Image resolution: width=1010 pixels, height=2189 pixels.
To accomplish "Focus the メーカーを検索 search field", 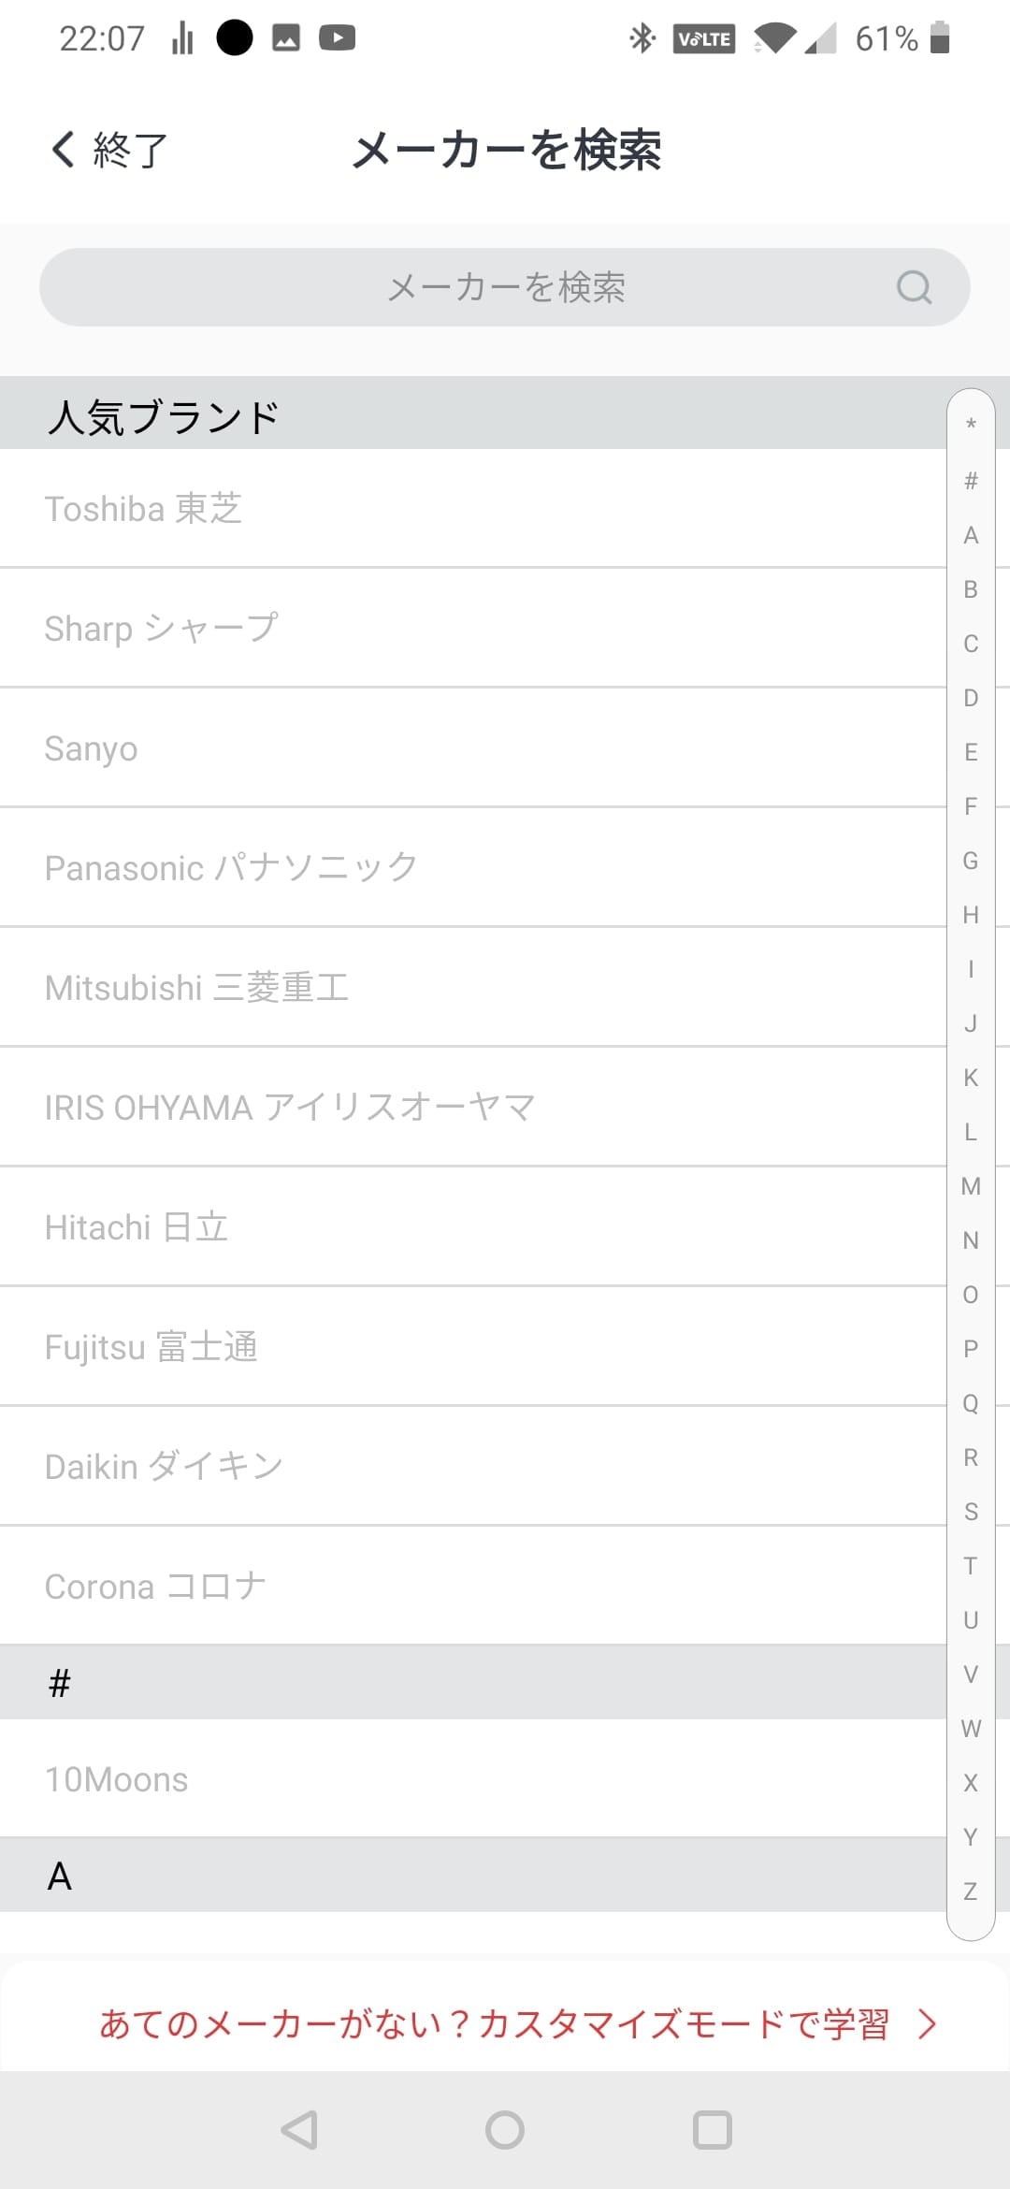I will pyautogui.click(x=505, y=287).
